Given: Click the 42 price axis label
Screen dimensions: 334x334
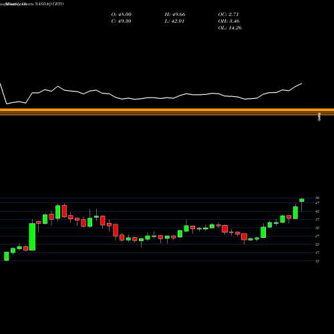Looking at the screenshot, I should [x=317, y=211].
